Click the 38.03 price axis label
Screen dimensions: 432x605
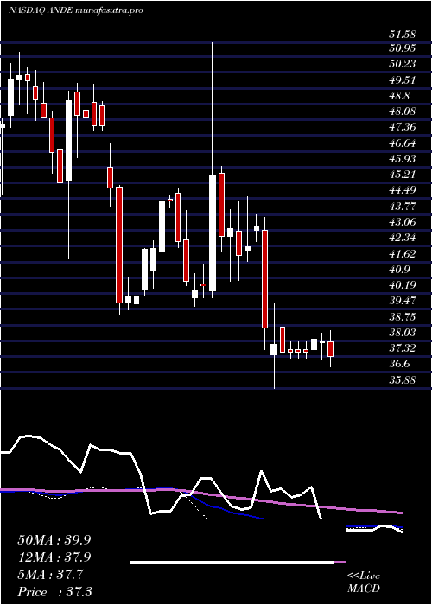403,333
